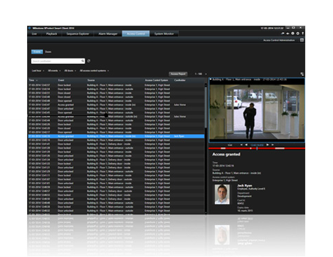
Task: Open the All access control systems dropdown
Action: pos(94,71)
